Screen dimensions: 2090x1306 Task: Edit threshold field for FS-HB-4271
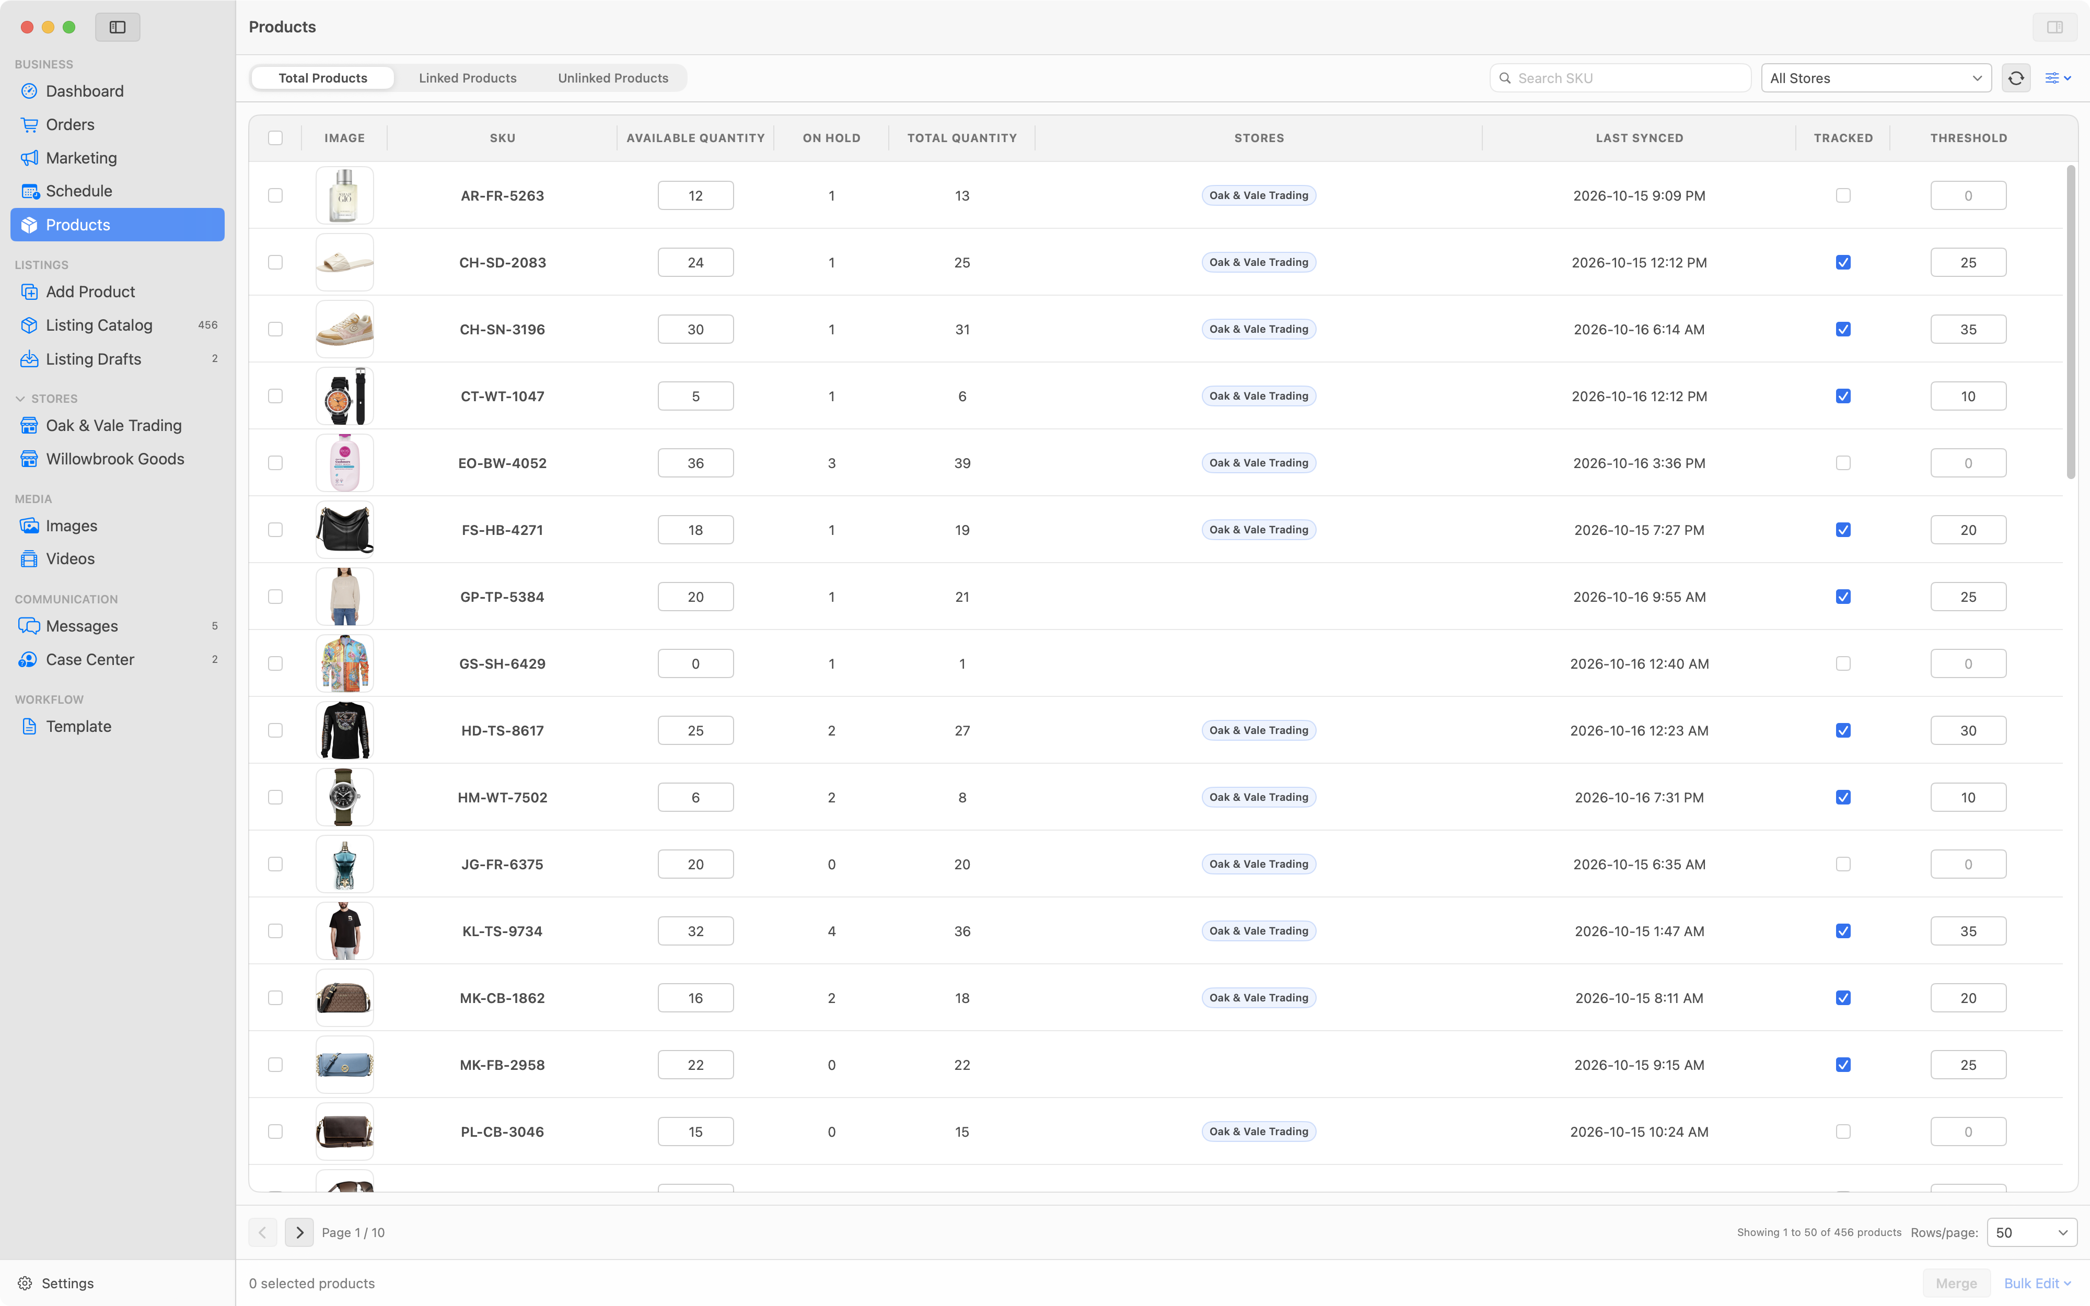[1967, 530]
